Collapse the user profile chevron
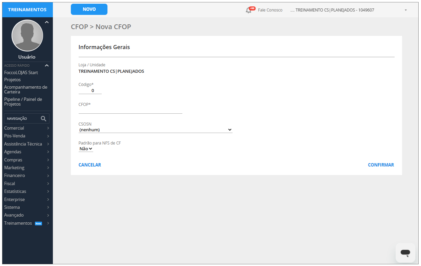This screenshot has width=421, height=266. (47, 22)
